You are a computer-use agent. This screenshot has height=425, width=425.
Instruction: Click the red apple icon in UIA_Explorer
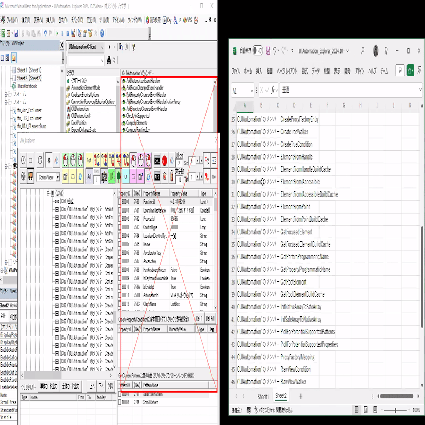[x=164, y=161]
